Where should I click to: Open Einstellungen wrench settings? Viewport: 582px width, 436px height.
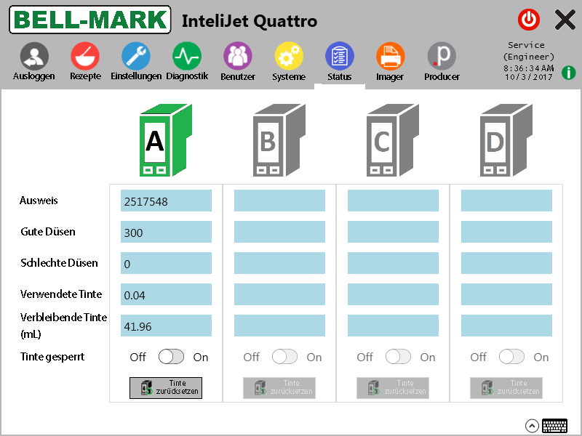[136, 56]
